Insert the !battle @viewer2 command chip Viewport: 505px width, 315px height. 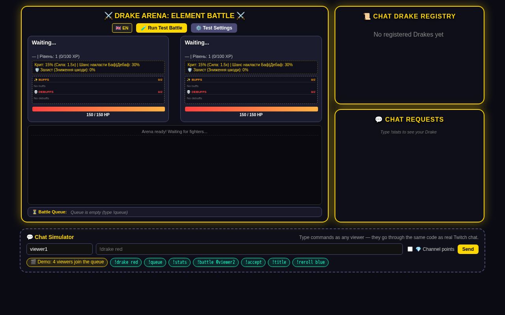(x=216, y=262)
